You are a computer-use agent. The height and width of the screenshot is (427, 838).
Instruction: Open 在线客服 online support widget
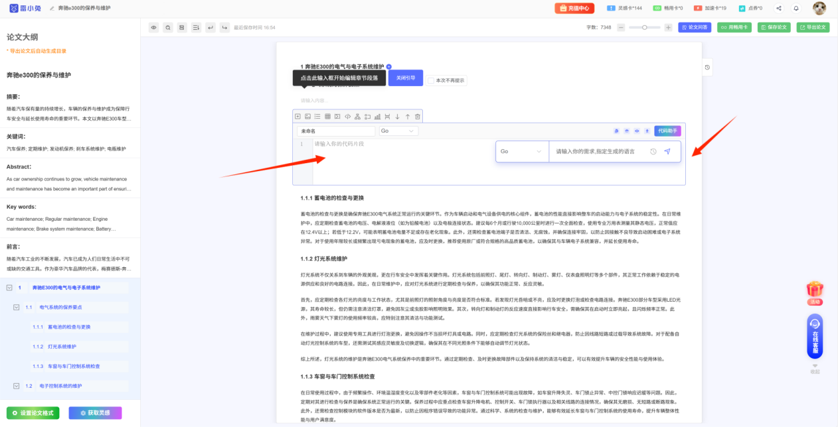(x=815, y=337)
